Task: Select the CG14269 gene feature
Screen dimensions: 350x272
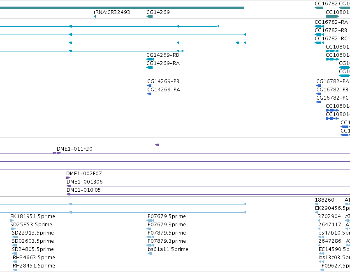Action: pyautogui.click(x=150, y=16)
